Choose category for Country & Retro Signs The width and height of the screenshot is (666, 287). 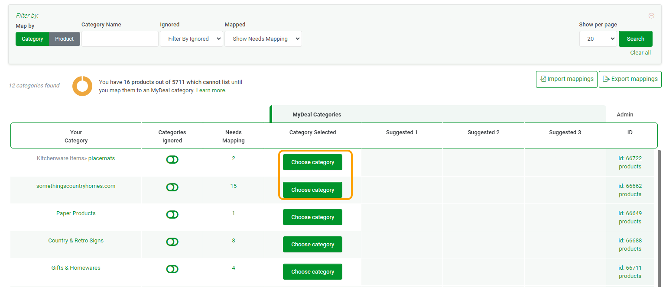(312, 245)
